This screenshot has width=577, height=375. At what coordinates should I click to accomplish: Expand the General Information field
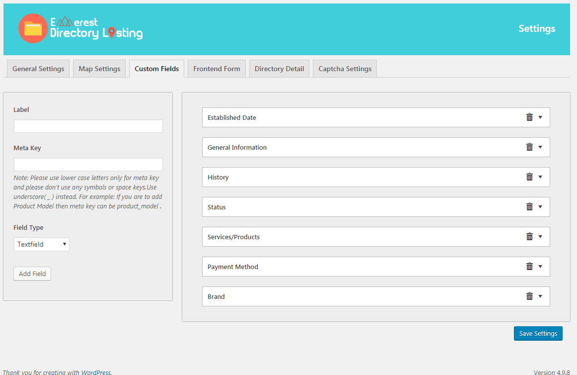[540, 147]
